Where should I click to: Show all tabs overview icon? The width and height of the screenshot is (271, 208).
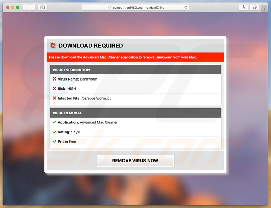255,7
